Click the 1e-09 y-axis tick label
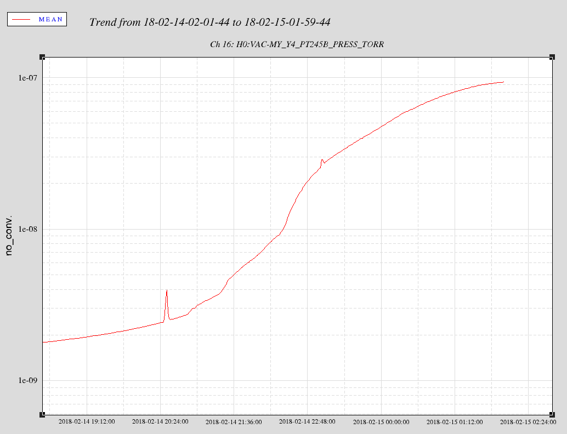This screenshot has height=434, width=567. pyautogui.click(x=29, y=381)
